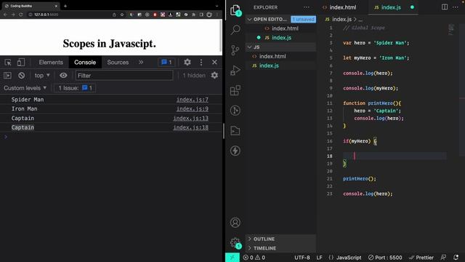
Task: Open console settings gear
Action: point(214,76)
